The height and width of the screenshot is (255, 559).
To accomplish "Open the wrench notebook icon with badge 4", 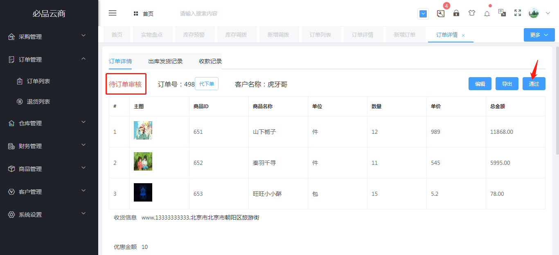I will tap(440, 13).
